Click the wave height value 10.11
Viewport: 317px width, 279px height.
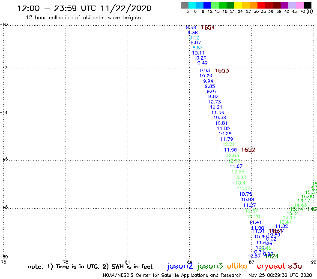click(x=198, y=53)
